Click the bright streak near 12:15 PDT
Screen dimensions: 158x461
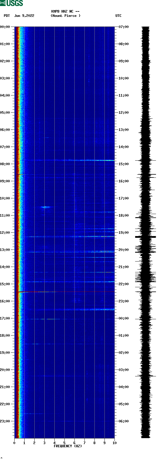[x=70, y=237]
